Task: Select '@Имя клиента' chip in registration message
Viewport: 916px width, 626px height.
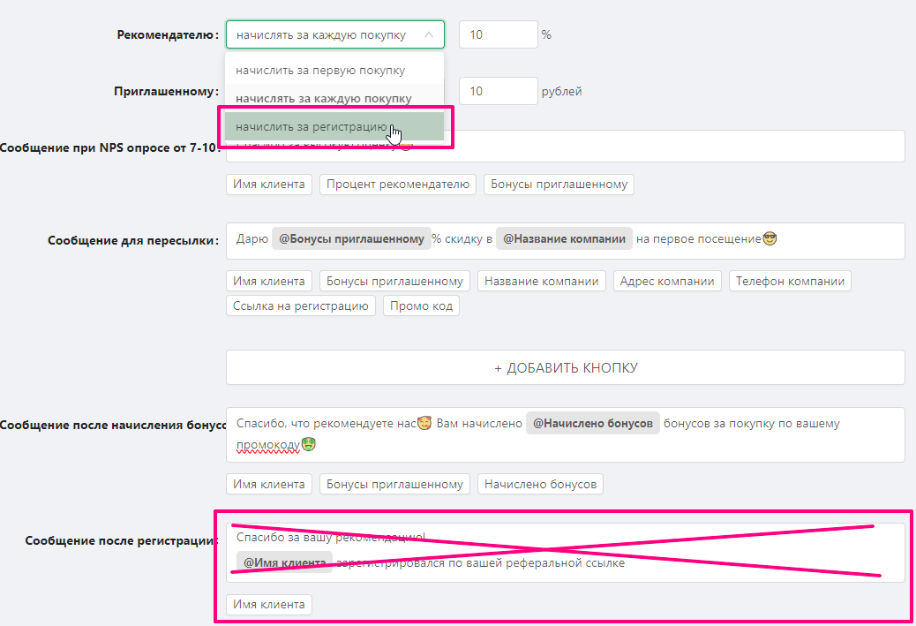Action: [284, 562]
